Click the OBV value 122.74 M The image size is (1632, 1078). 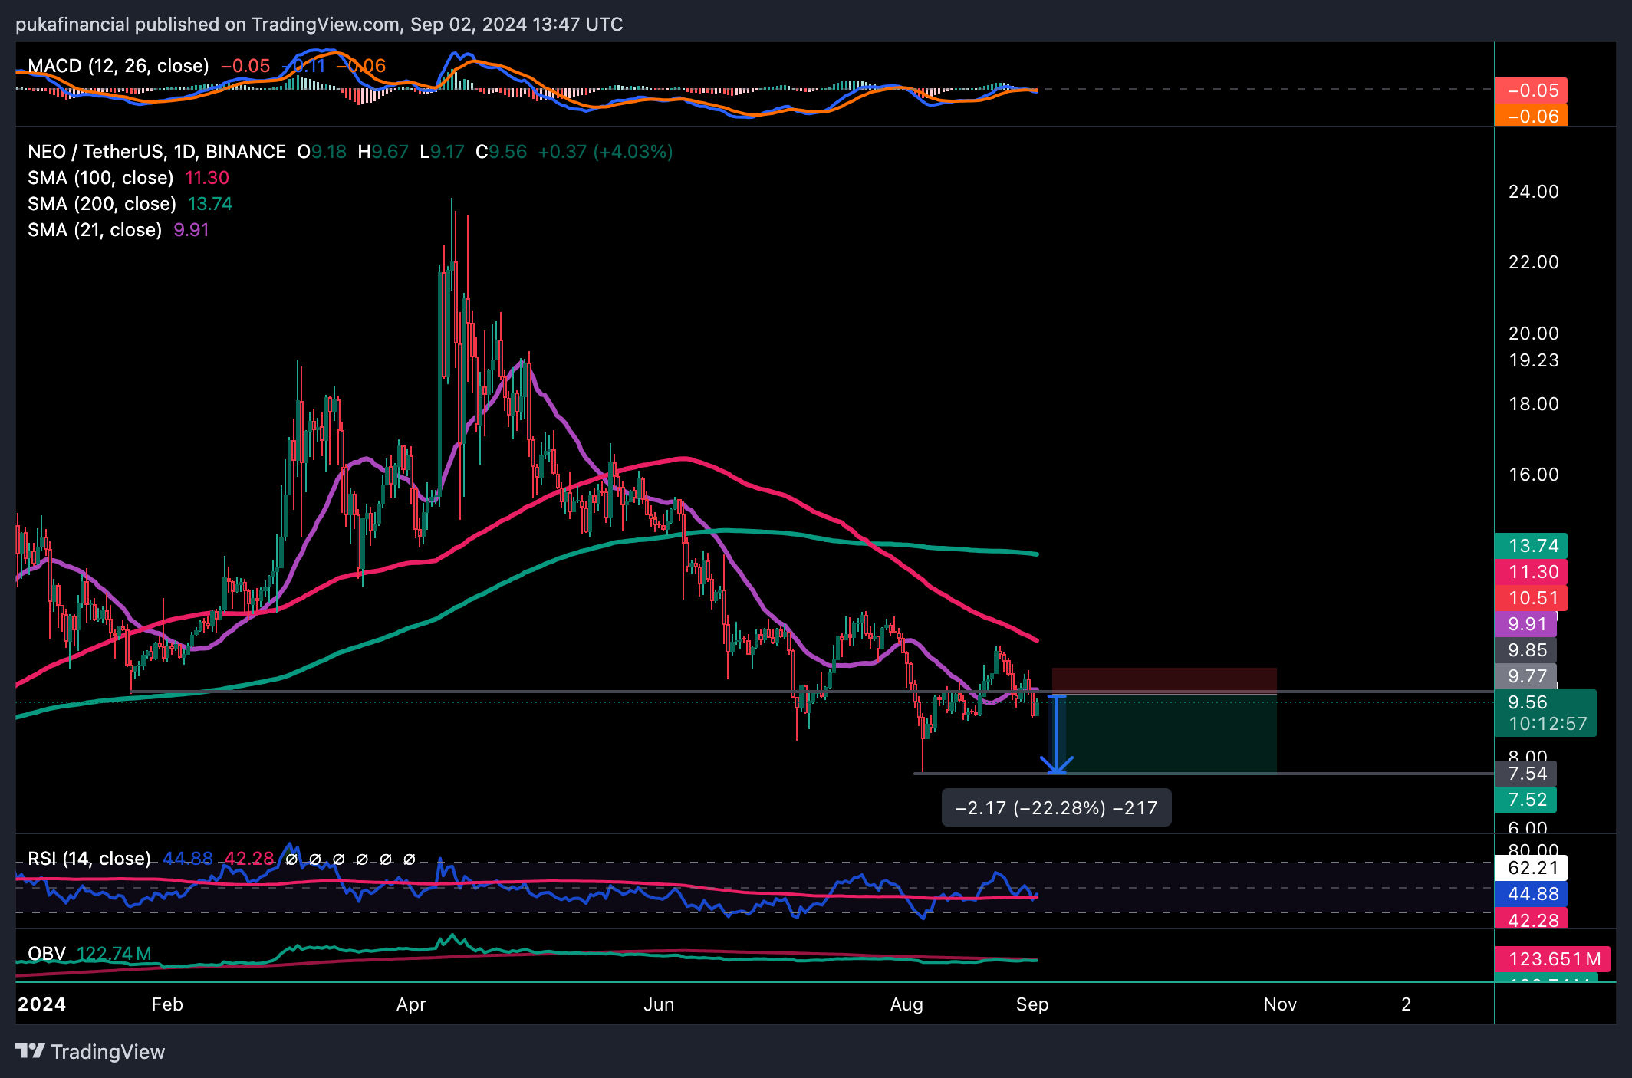pyautogui.click(x=114, y=954)
